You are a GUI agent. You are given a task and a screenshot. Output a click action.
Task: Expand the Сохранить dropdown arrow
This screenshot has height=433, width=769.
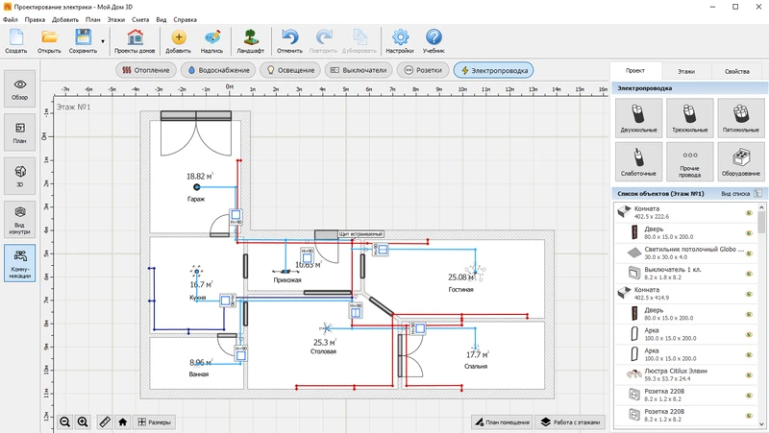pos(103,41)
